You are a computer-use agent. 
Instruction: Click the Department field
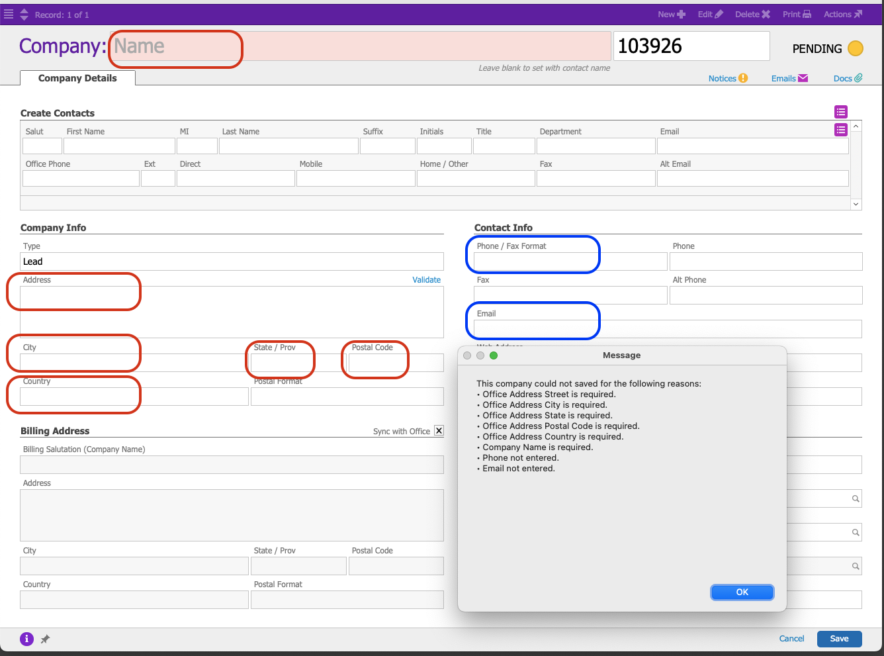596,146
